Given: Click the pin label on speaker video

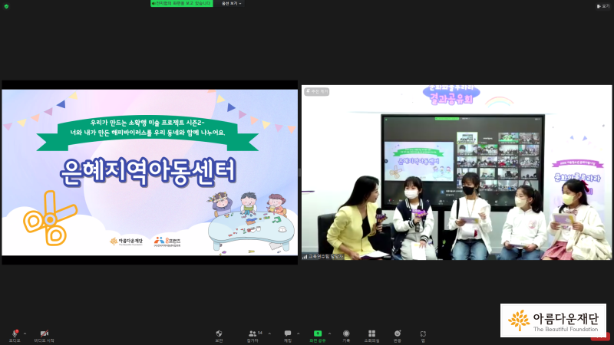Looking at the screenshot, I should [x=317, y=91].
